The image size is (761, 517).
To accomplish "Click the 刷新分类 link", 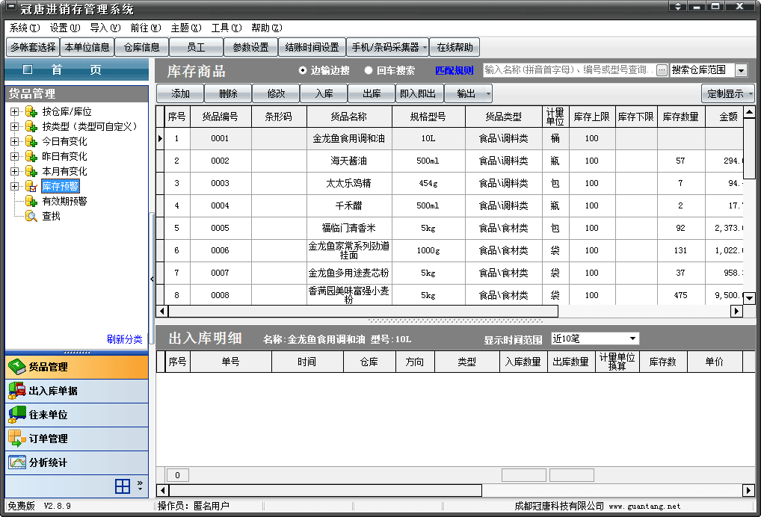I will coord(124,339).
